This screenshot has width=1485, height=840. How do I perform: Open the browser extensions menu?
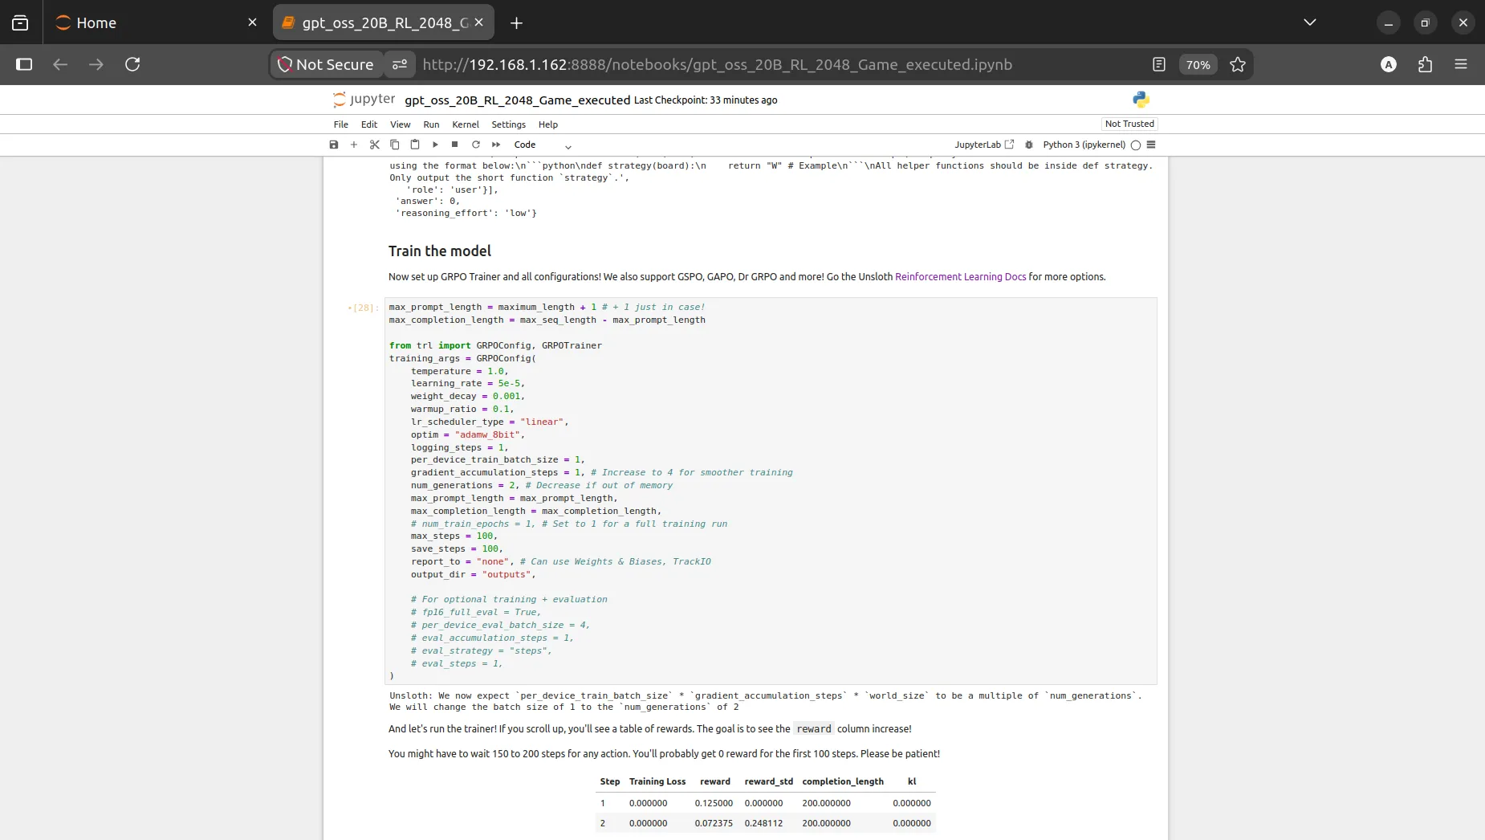1426,64
